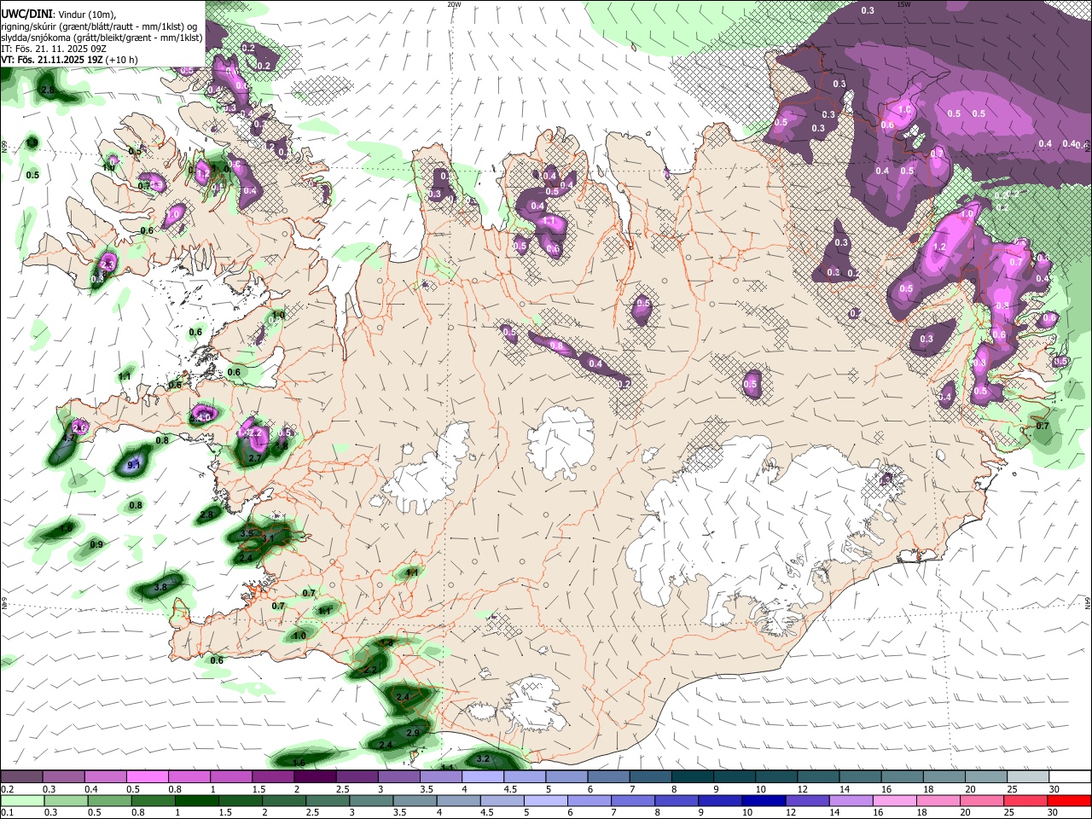Click the 20W longitude label on the map edge

pos(454,4)
